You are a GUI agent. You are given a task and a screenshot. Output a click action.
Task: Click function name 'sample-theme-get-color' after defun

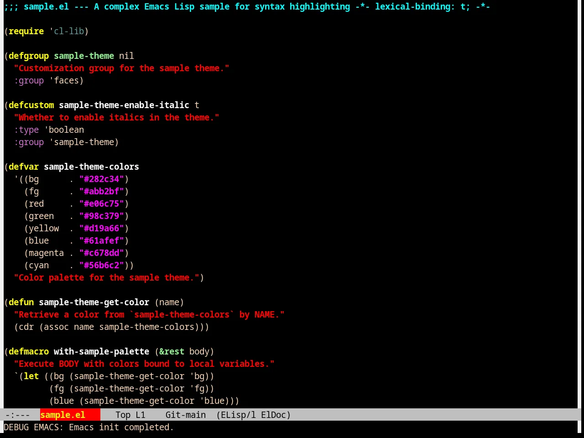point(94,302)
